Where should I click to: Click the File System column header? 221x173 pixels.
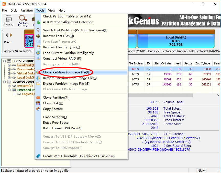136,63
